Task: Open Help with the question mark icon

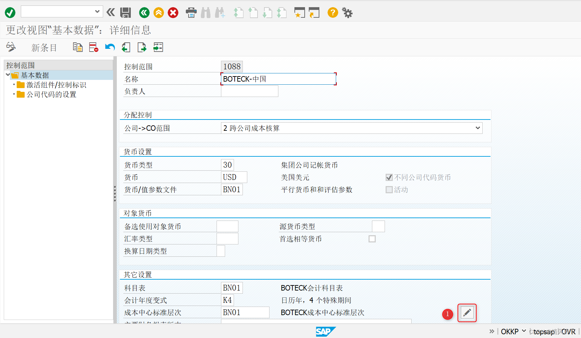Action: click(333, 13)
